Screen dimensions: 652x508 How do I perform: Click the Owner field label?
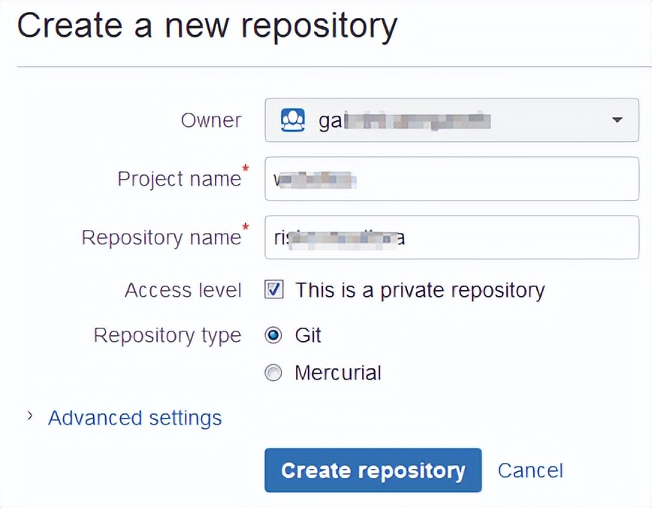[x=211, y=120]
